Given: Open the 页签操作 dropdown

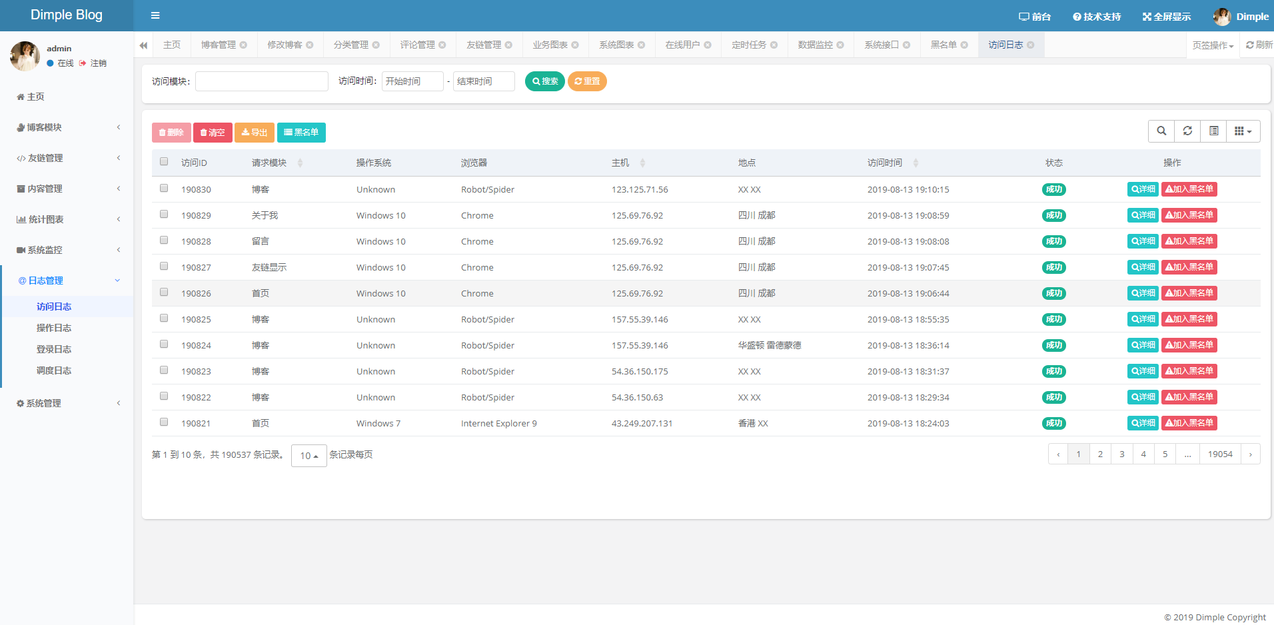Looking at the screenshot, I should (x=1213, y=45).
